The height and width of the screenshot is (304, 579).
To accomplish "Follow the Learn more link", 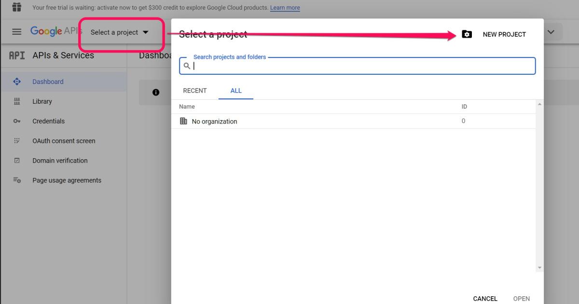I will tap(285, 8).
